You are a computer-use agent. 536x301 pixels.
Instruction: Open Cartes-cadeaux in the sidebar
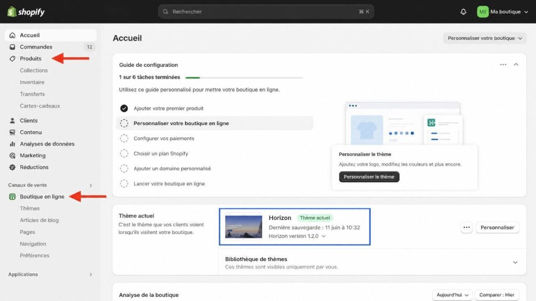click(40, 106)
